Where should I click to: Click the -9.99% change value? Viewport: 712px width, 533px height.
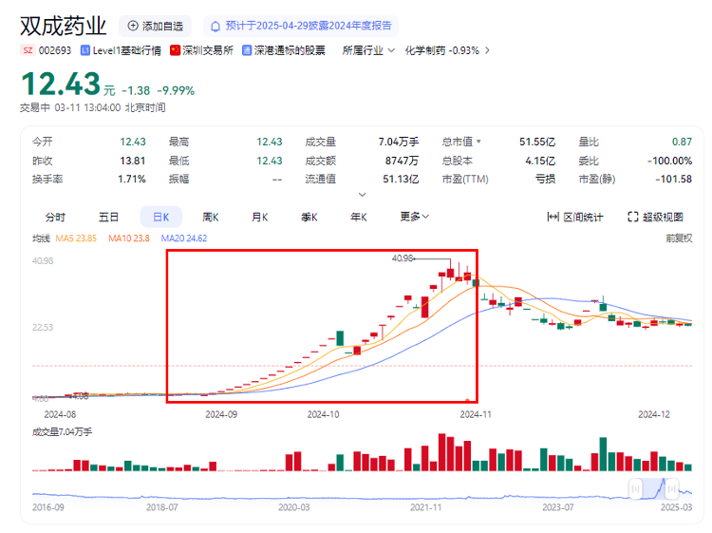pos(176,91)
